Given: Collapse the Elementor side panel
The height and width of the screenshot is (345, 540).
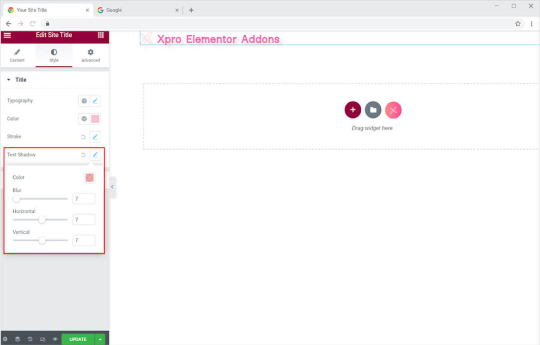Looking at the screenshot, I should tap(113, 187).
